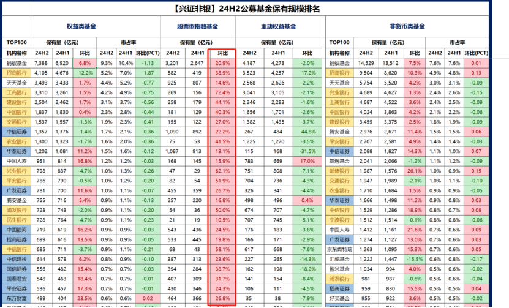Click 中国人寿 active equity change 17.0%
Viewport: 509px width, 308px height.
[307, 161]
